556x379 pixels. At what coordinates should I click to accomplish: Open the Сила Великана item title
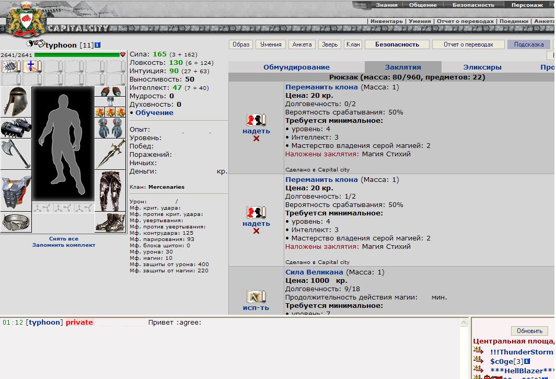coord(314,272)
